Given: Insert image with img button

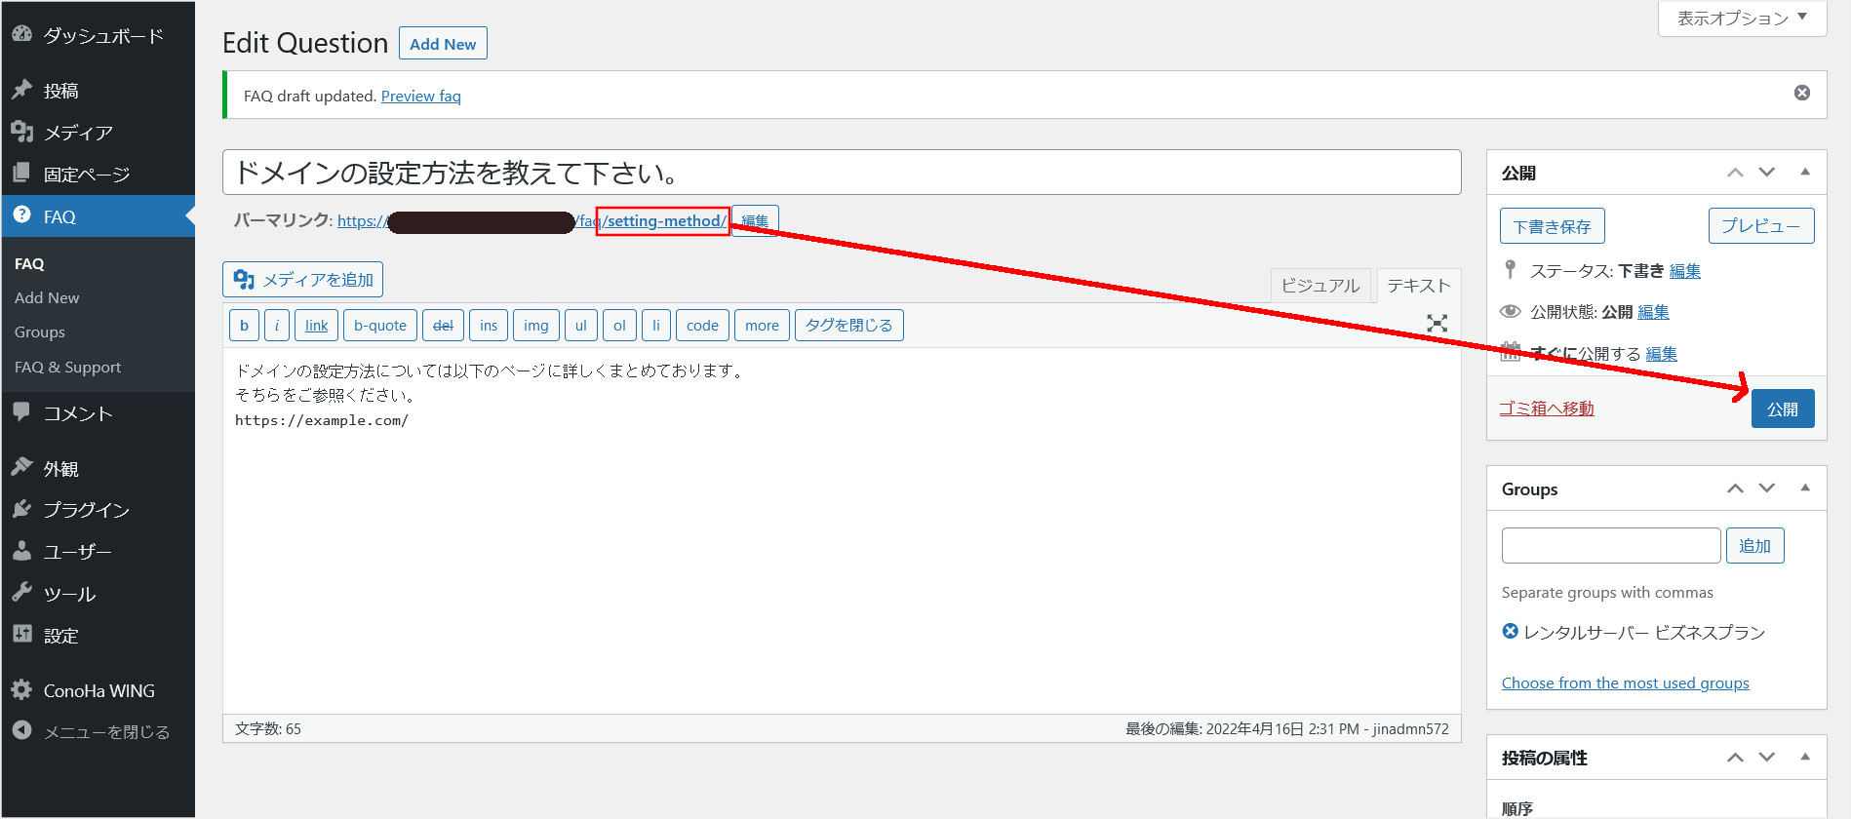Looking at the screenshot, I should [x=536, y=326].
